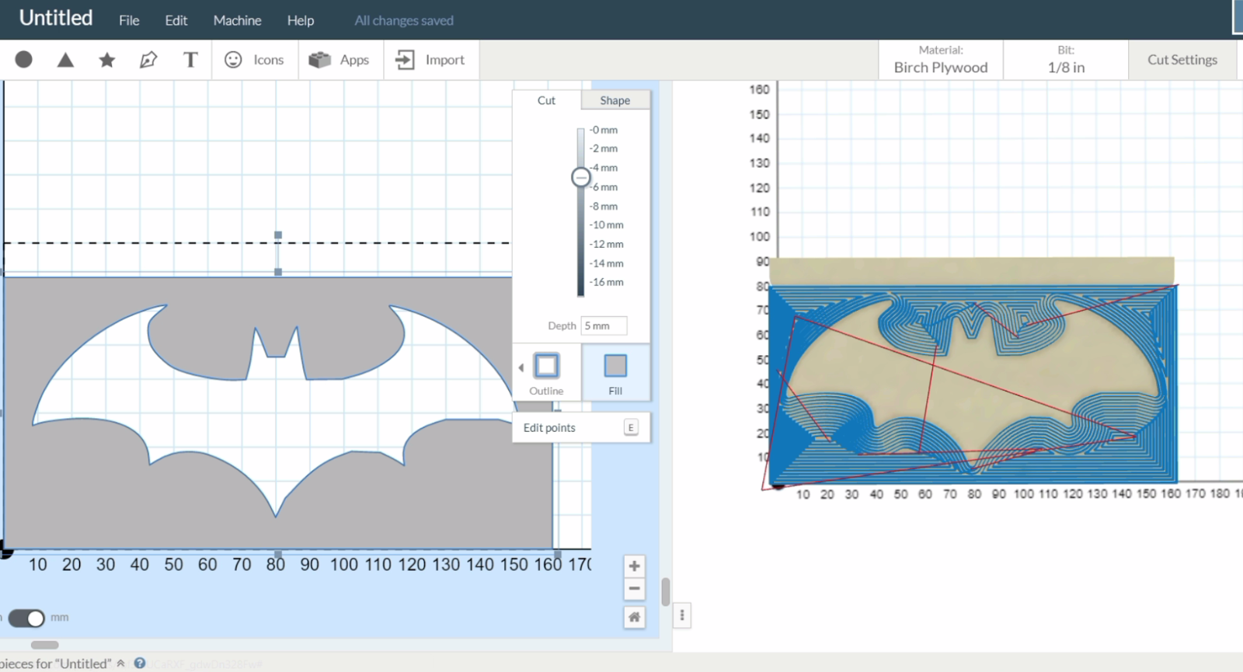Viewport: 1243px width, 672px height.
Task: Open the Edit menu
Action: point(176,20)
